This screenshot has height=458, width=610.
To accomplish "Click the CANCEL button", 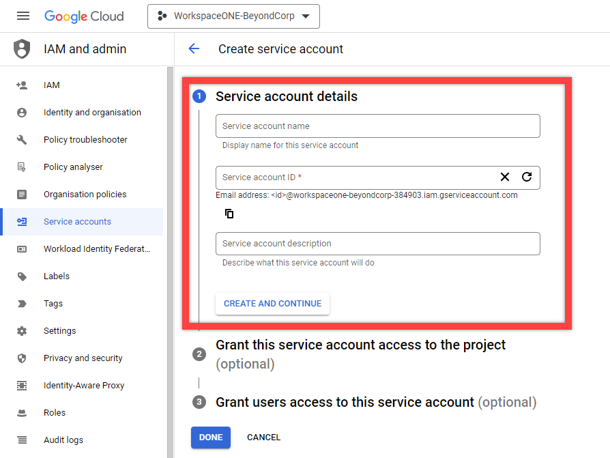I will pos(263,438).
